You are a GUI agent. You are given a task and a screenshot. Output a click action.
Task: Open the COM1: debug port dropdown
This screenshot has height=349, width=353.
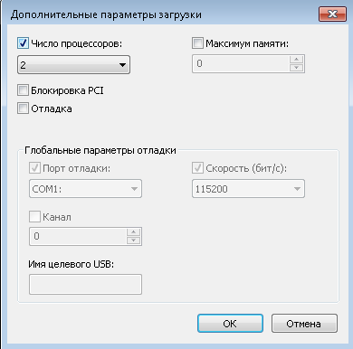coord(85,189)
